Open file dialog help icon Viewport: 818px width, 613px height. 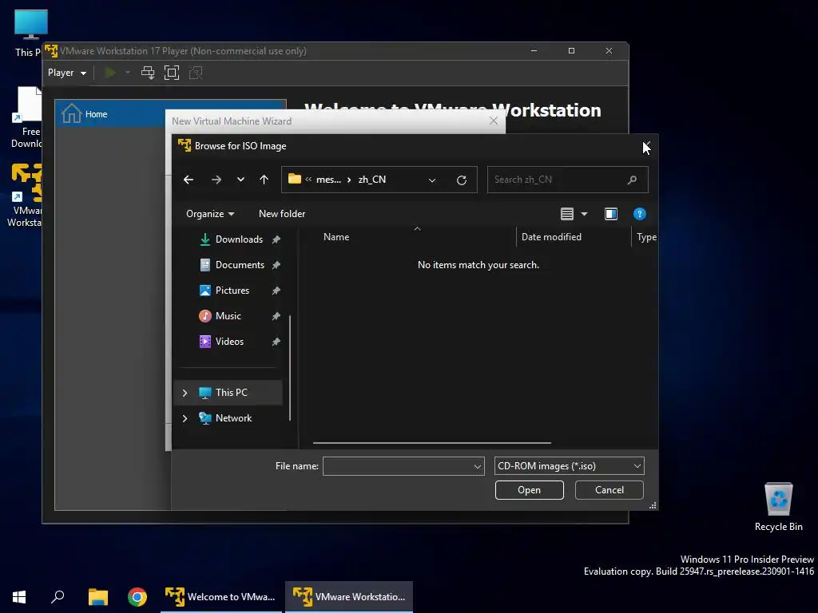coord(640,214)
